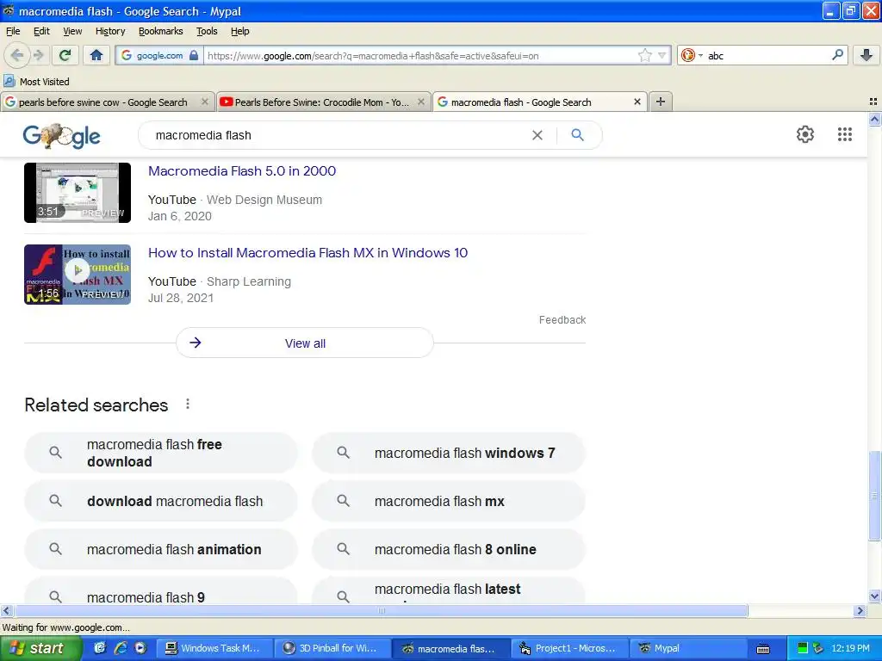Clear the Google search box with X
This screenshot has width=882, height=661.
point(537,135)
